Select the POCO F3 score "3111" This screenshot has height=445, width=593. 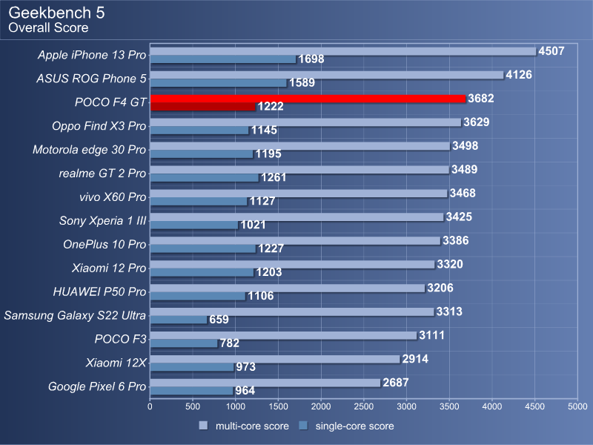pos(432,335)
